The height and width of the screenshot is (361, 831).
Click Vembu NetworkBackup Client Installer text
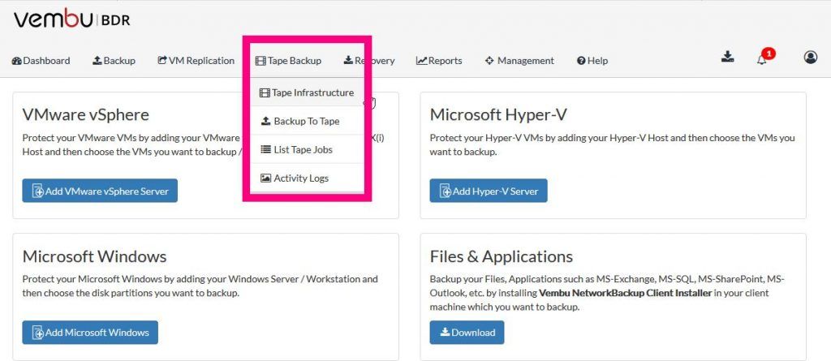[x=626, y=293]
